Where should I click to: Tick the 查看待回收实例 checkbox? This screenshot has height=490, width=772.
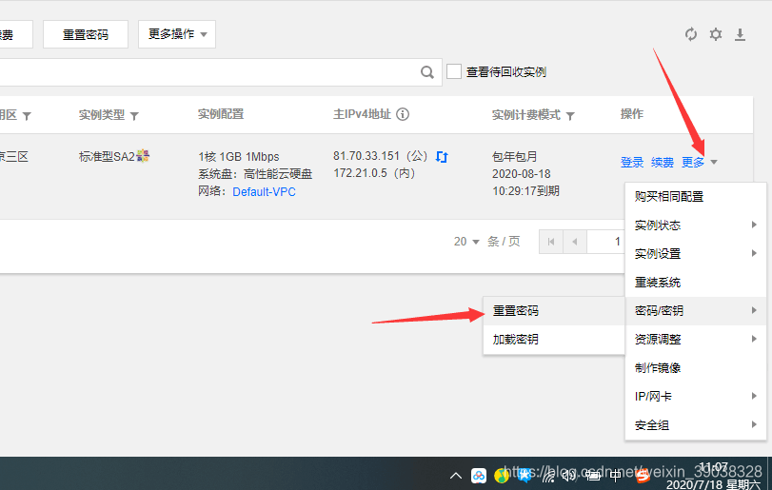coord(453,71)
